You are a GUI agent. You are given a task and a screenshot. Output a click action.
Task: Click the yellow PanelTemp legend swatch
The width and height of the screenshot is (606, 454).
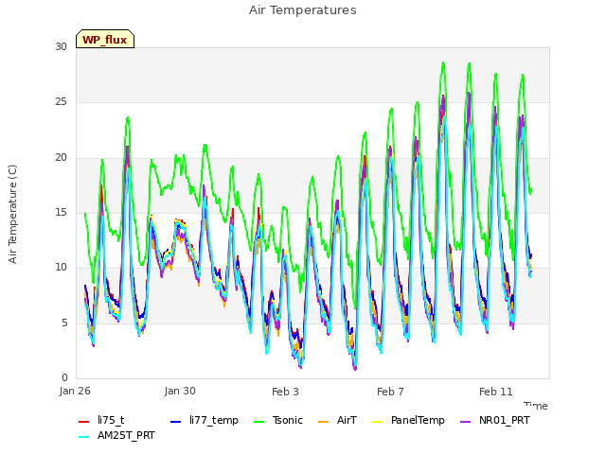point(377,422)
